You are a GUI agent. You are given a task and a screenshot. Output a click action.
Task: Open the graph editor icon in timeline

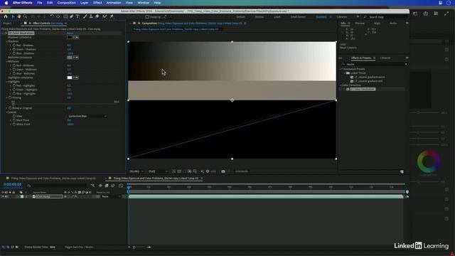click(x=121, y=186)
